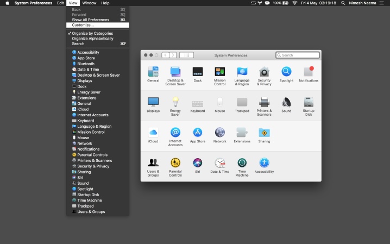The width and height of the screenshot is (390, 244).
Task: Open Security & Privacy pane icon in window
Action: point(264,72)
